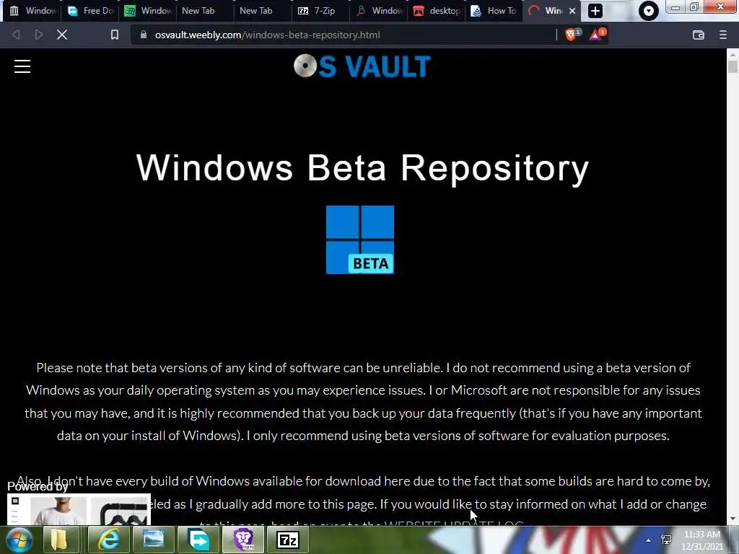Switch to the desktop tab

pyautogui.click(x=437, y=11)
